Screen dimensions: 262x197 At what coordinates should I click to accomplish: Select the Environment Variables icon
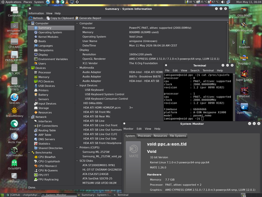tap(36, 59)
